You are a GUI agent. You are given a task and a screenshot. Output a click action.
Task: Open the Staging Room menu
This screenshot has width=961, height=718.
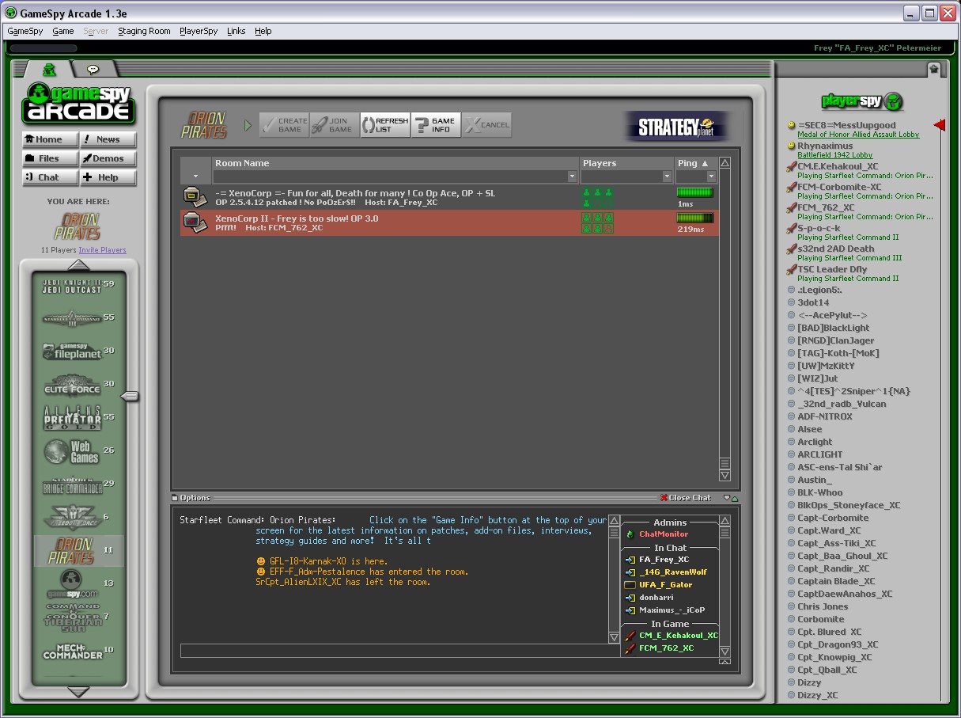point(144,31)
